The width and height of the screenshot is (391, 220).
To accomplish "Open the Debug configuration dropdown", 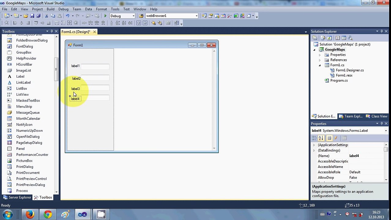I will tap(133, 16).
